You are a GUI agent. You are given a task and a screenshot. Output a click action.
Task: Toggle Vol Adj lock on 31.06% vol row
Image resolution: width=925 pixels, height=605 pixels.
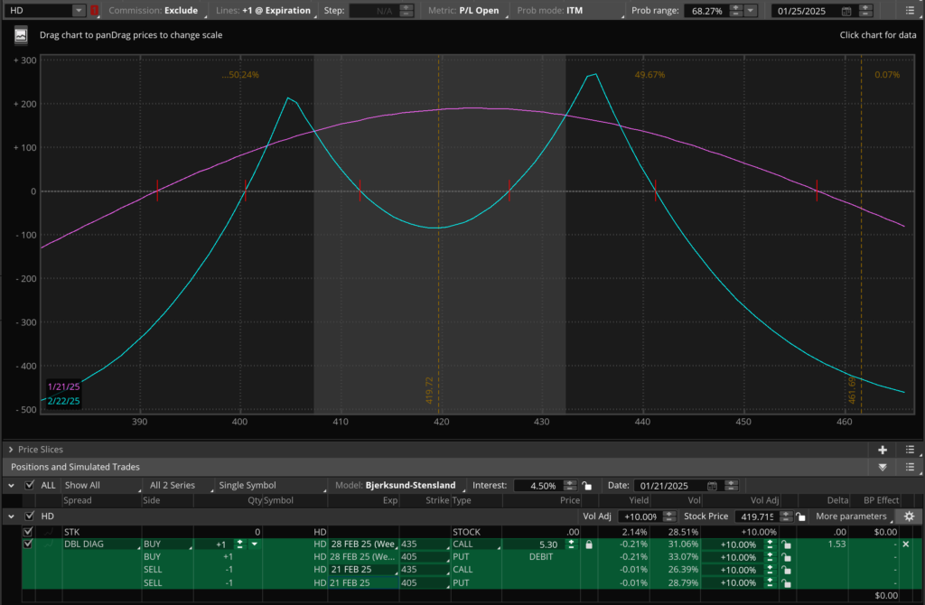point(787,544)
